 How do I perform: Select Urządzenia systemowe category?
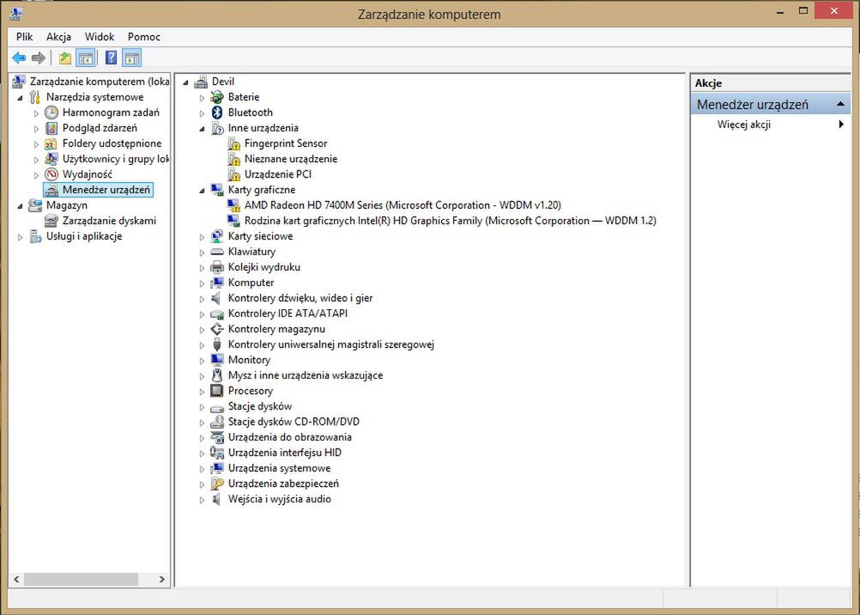pyautogui.click(x=279, y=468)
